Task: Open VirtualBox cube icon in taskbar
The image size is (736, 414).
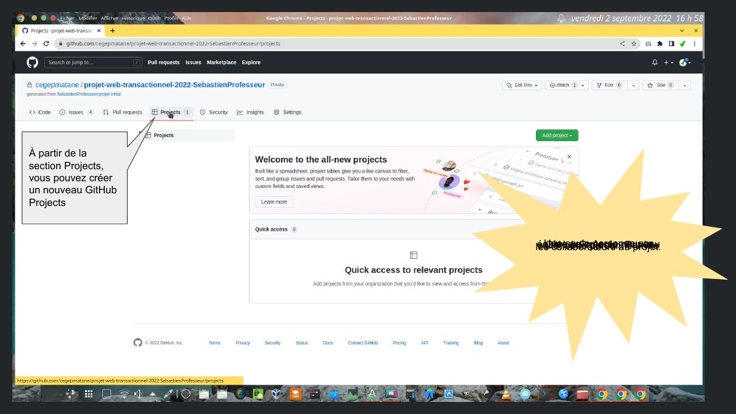Action: click(x=276, y=395)
